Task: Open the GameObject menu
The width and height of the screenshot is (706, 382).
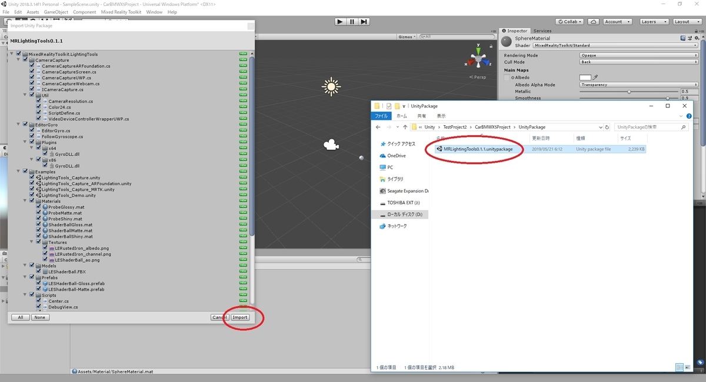Action: pos(56,12)
